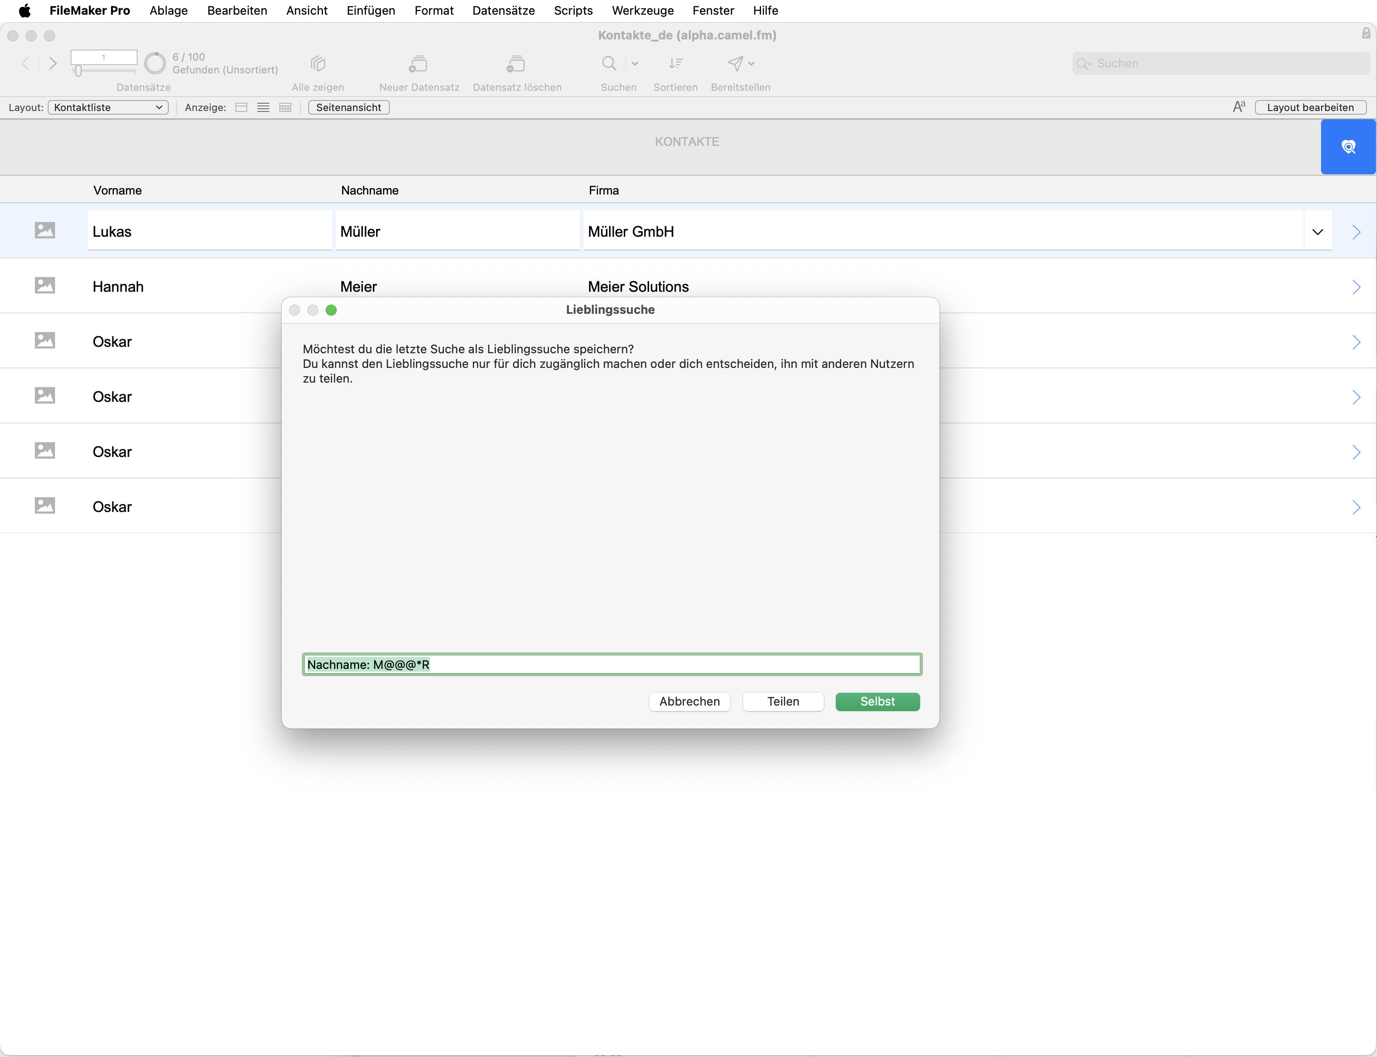
Task: Open details arrow for Lukas Müller row
Action: pos(1355,232)
